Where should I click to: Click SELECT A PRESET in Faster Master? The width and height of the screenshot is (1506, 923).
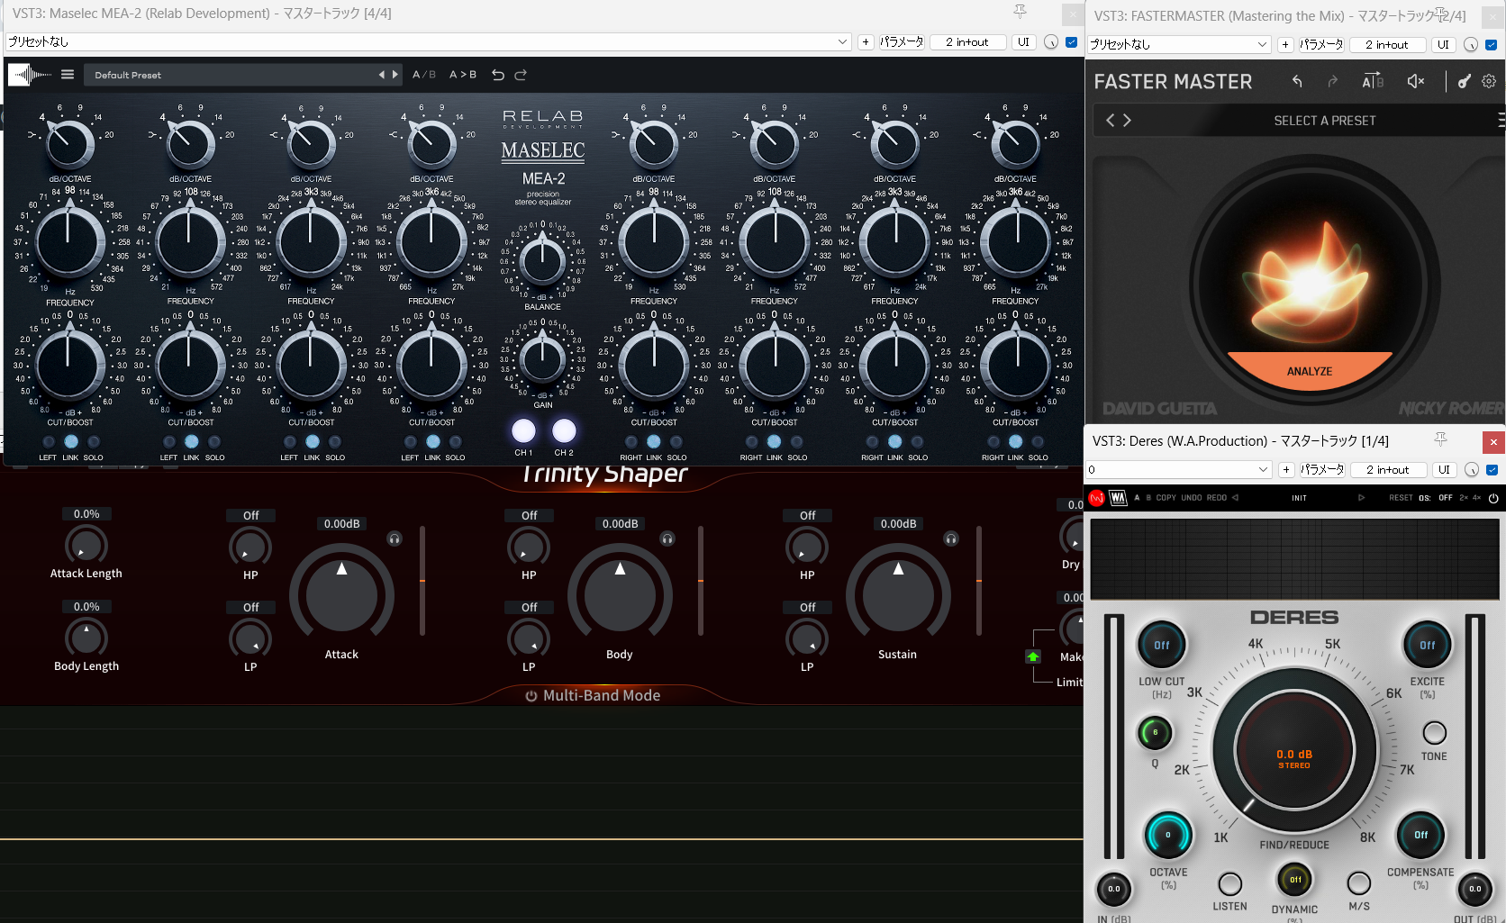pos(1324,121)
